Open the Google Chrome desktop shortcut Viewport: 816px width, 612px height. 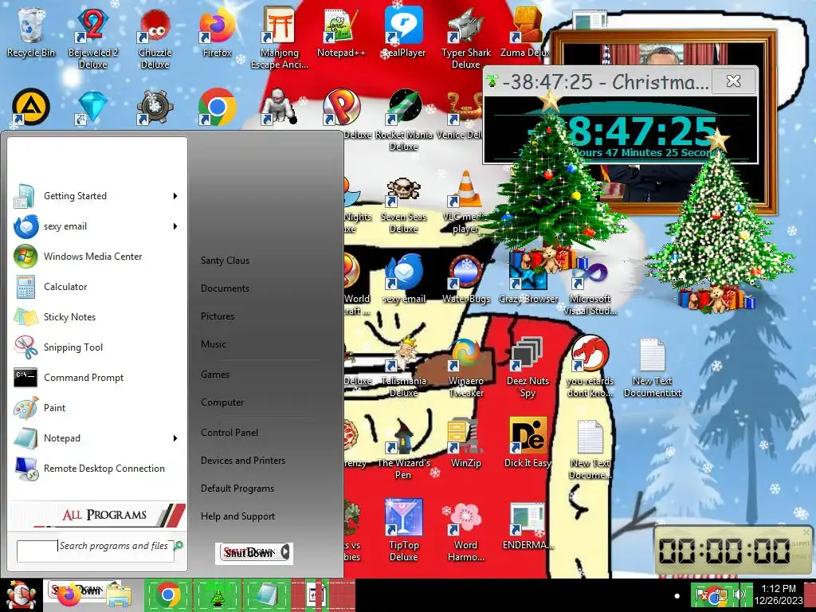217,107
